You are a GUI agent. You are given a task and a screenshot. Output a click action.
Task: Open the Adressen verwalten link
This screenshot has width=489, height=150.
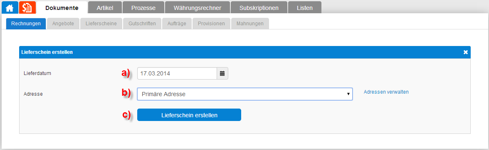pos(386,92)
